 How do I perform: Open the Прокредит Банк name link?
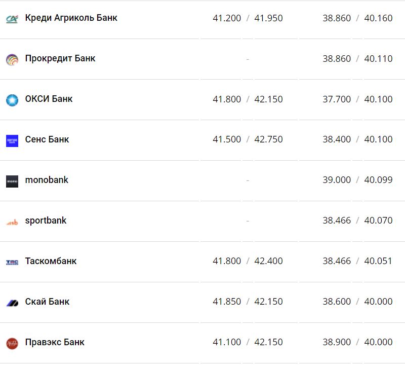tap(60, 58)
